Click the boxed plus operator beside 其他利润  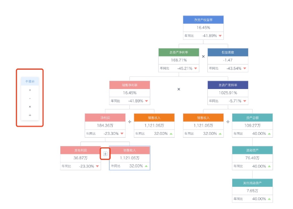pyautogui.click(x=105, y=154)
